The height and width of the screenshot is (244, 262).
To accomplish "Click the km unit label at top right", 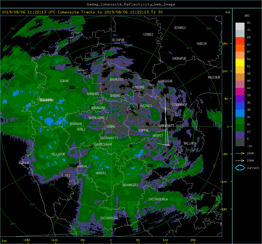I will point(228,12).
